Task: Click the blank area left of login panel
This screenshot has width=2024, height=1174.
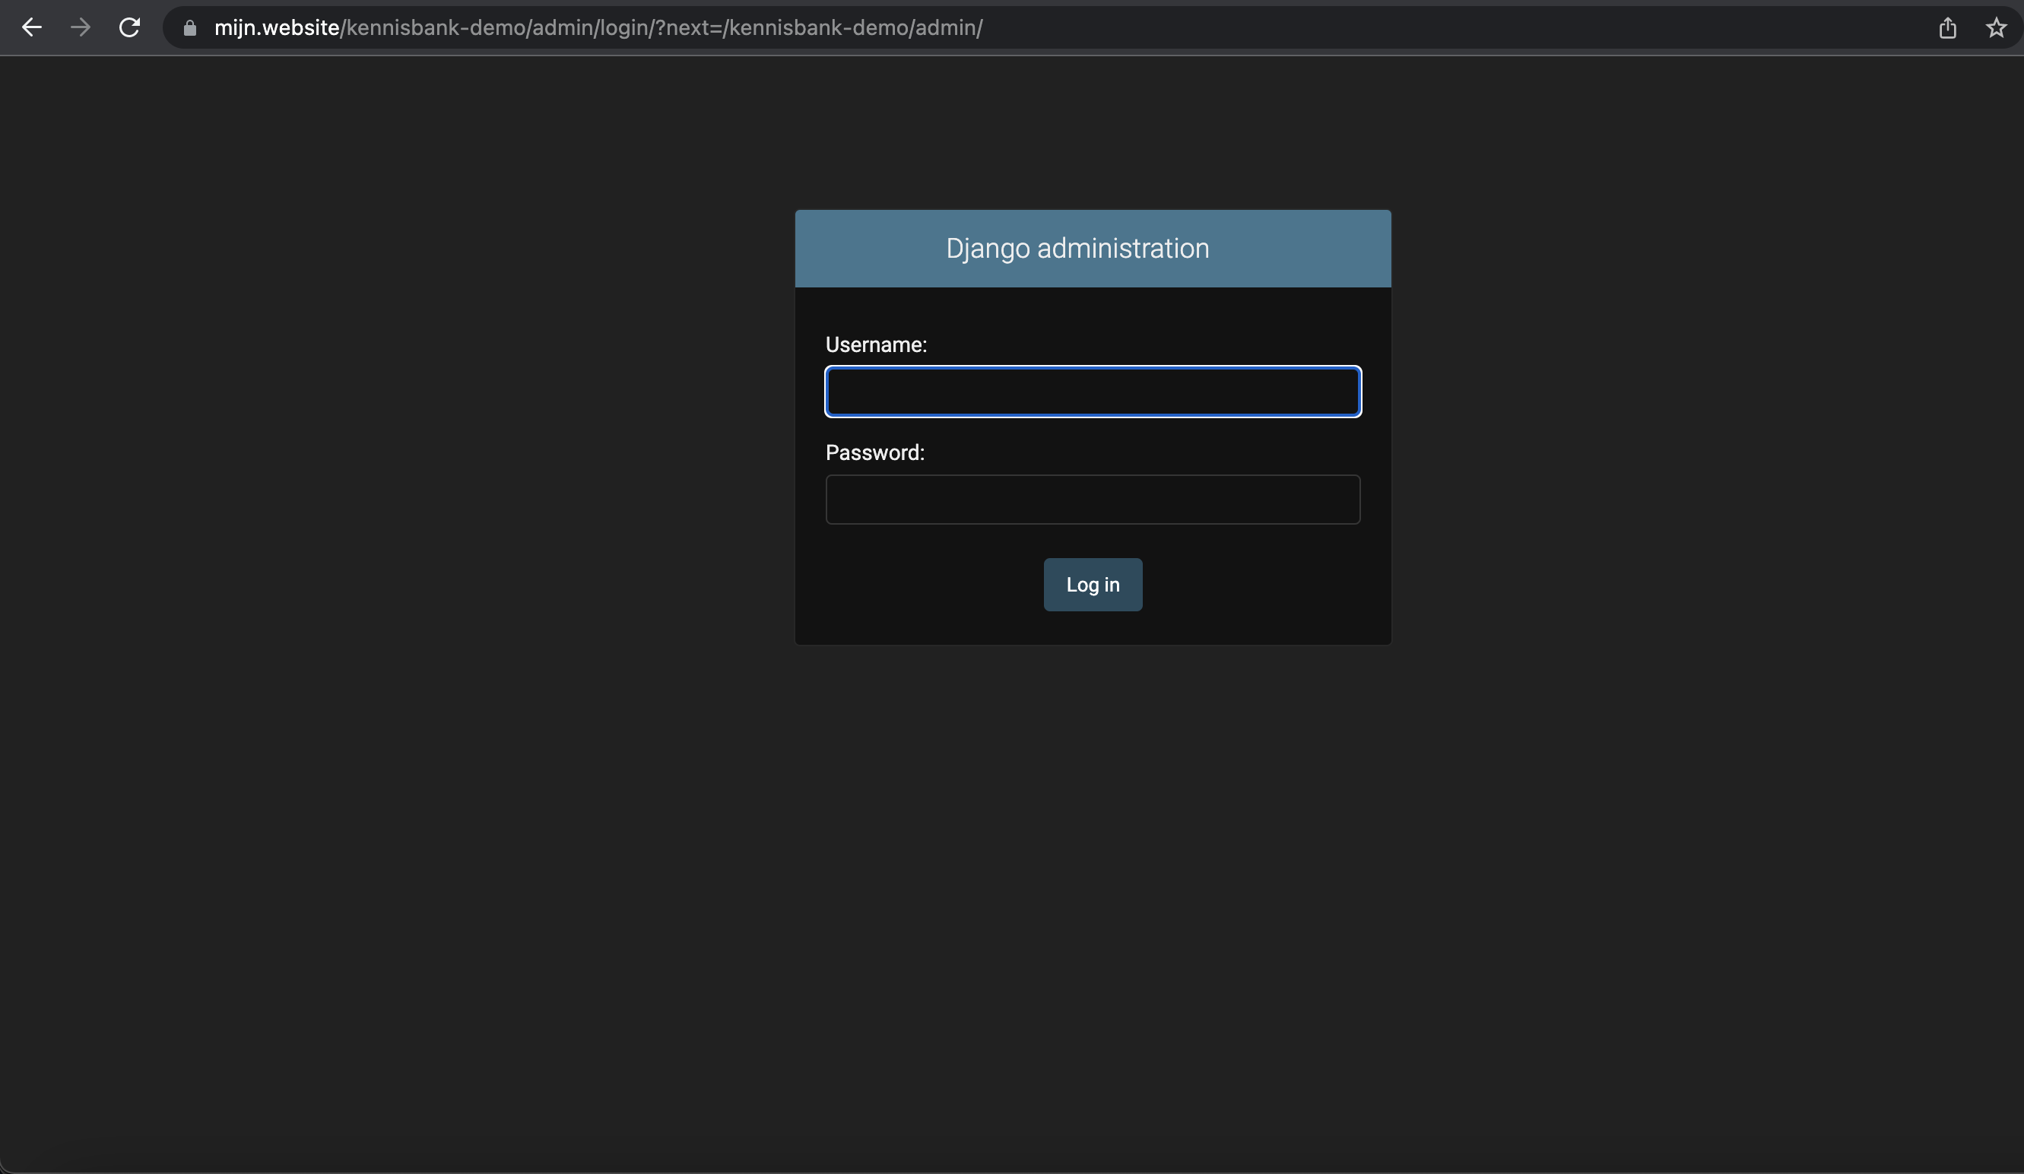Action: 401,426
